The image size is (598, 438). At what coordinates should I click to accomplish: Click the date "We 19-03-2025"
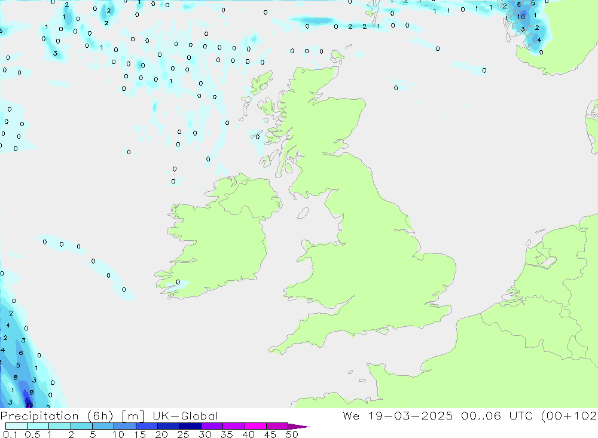point(398,415)
